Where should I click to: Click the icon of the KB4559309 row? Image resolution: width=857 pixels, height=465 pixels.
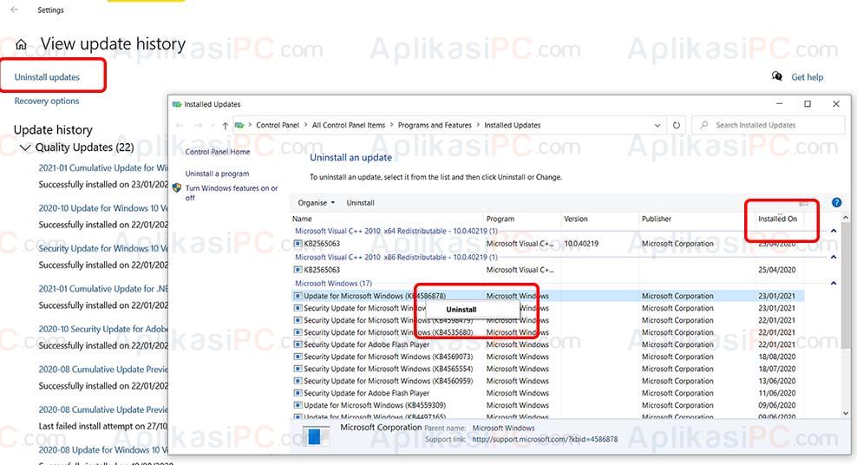tap(298, 405)
